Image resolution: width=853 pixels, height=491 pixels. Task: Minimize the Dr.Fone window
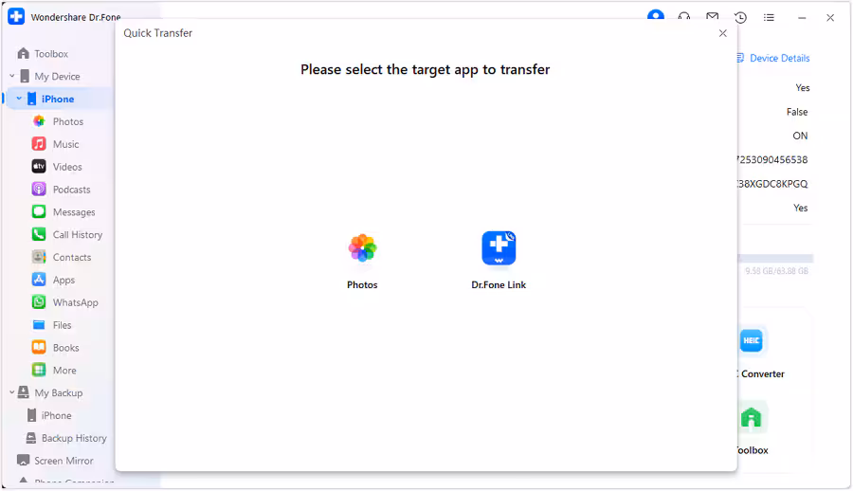(802, 18)
